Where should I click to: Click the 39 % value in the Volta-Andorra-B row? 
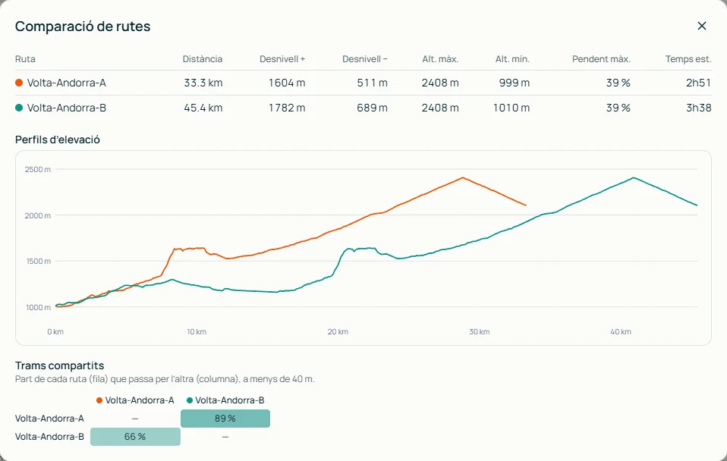[x=618, y=108]
